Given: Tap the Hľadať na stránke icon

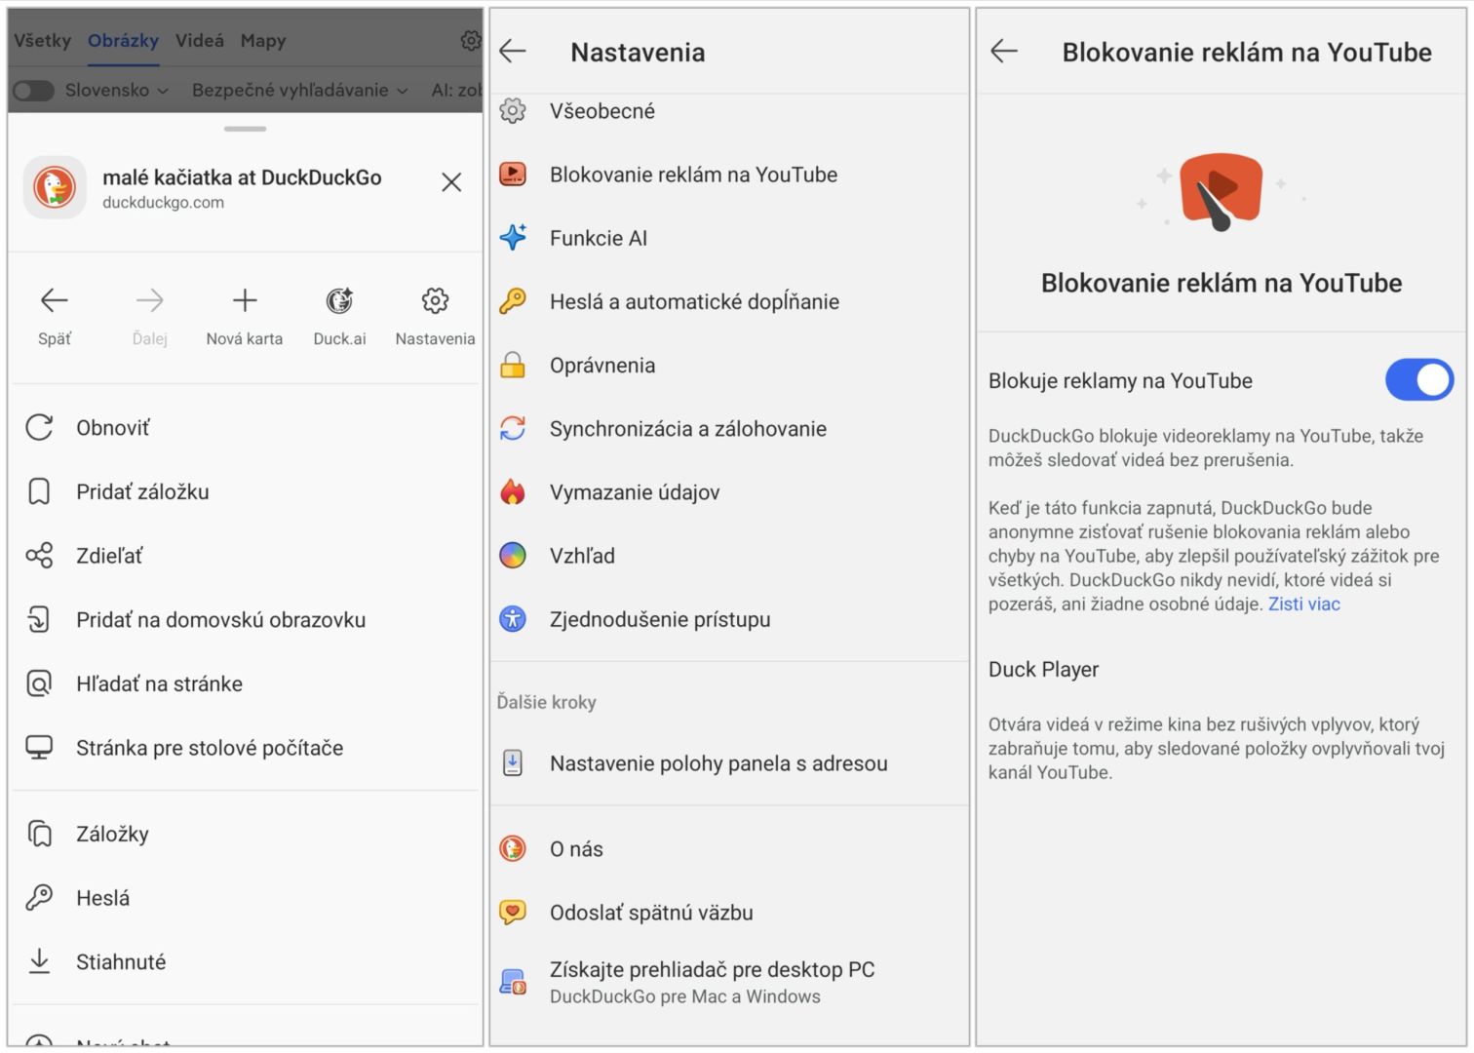Looking at the screenshot, I should tap(39, 683).
